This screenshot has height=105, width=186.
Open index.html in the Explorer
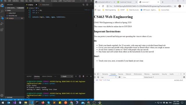(12, 13)
